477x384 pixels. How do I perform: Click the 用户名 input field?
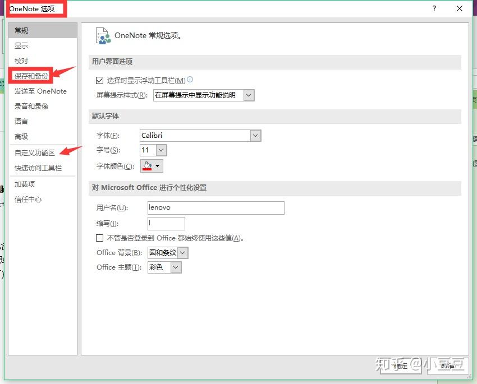point(215,208)
